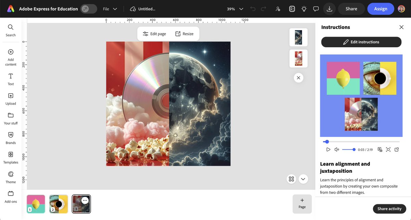Expand the page grid view icon
411x220 pixels.
coord(291,179)
